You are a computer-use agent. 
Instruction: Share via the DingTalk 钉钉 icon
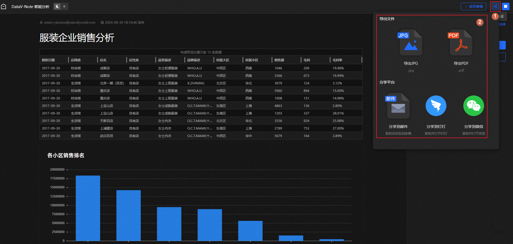point(436,106)
